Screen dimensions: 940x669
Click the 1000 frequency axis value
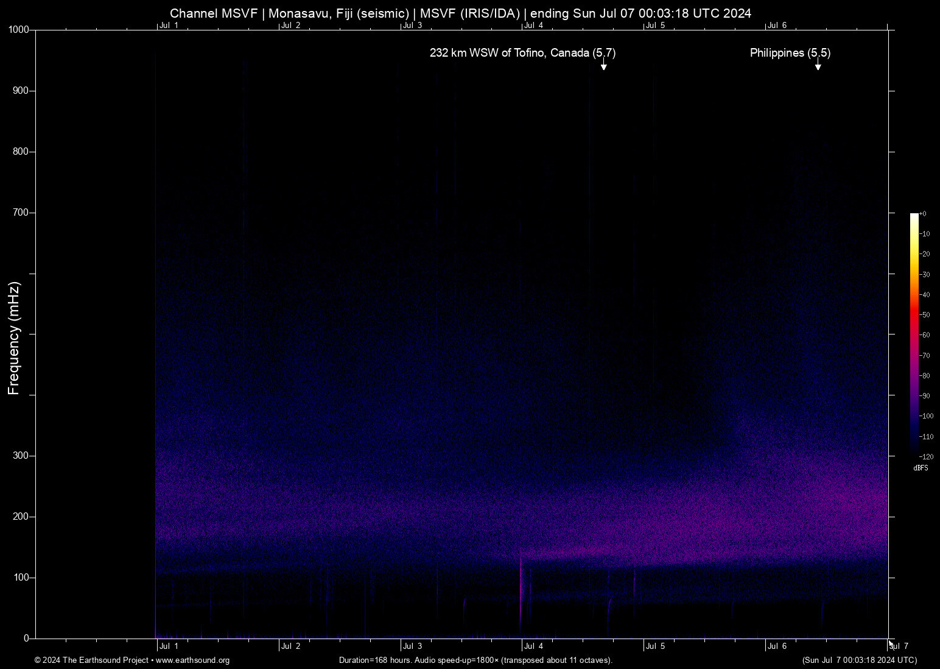[x=19, y=30]
